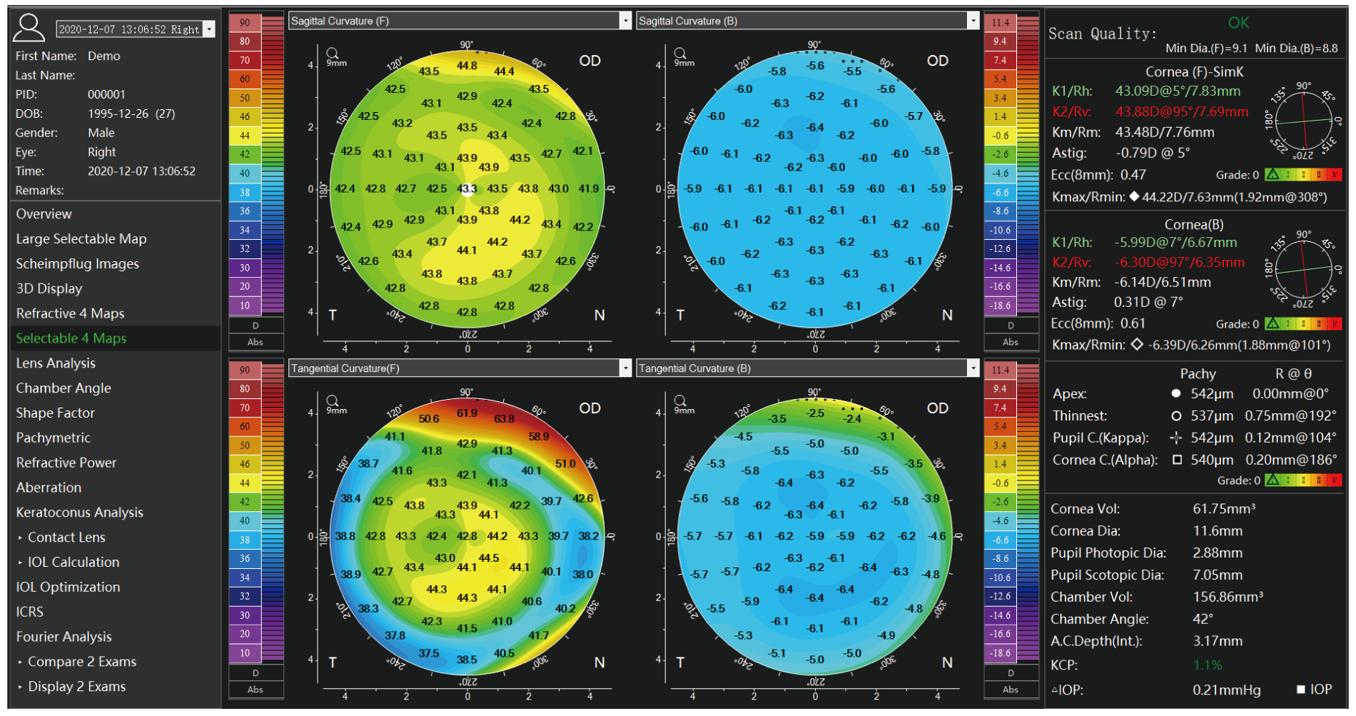The image size is (1356, 716).
Task: Click the Abs button under top-left color scale
Action: 255,343
